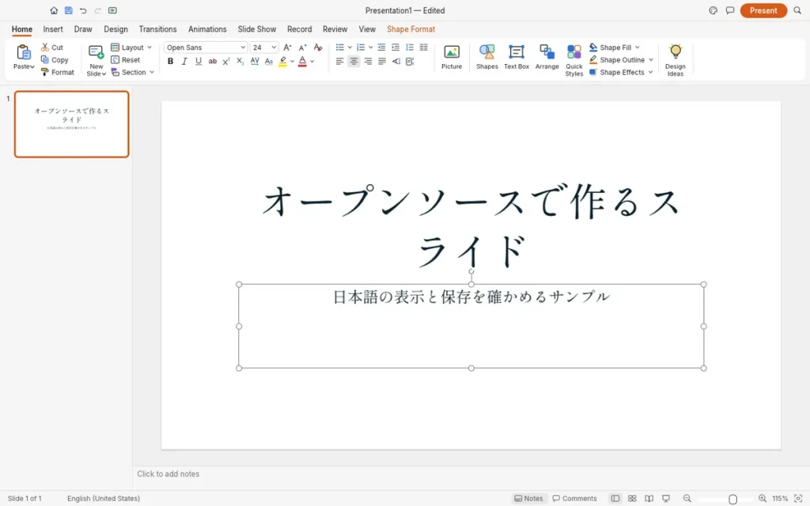Screen dimensions: 810x506
Task: Justify the paragraph text
Action: tap(382, 62)
